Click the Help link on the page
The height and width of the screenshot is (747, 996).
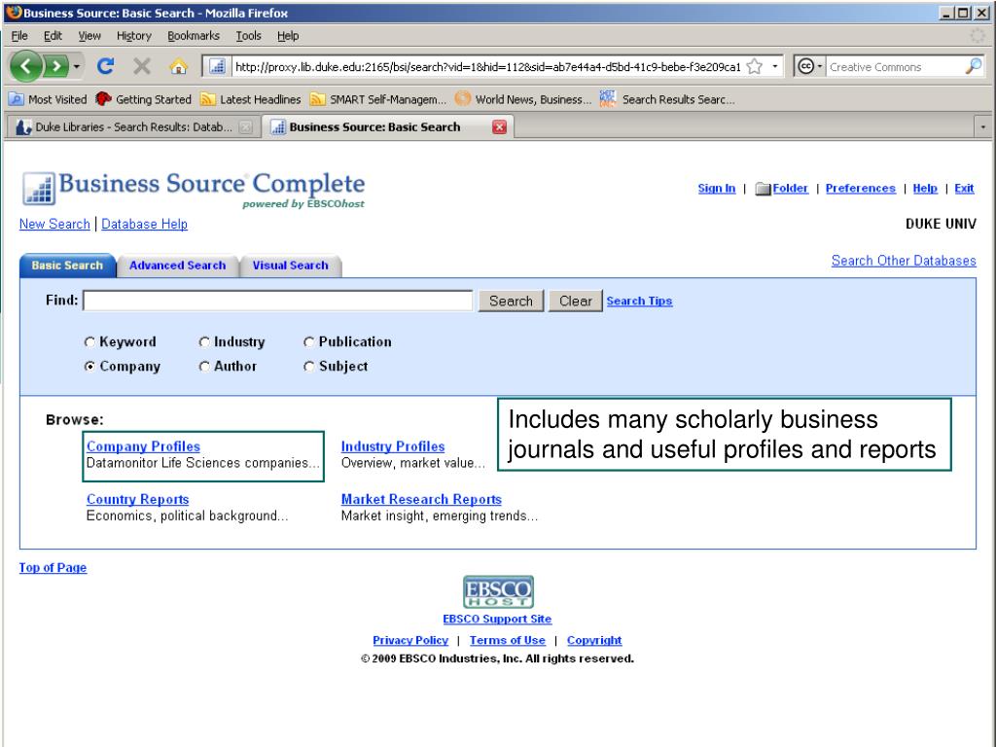(x=925, y=188)
